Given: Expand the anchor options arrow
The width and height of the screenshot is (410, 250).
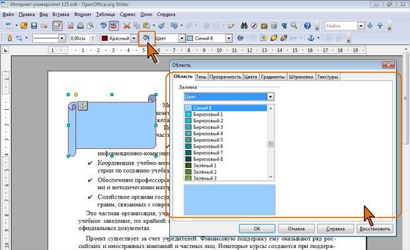Looking at the screenshot, I should [x=319, y=38].
